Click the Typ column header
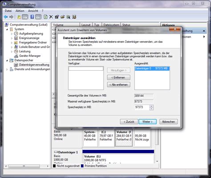Viewport: 211px width, 178px height. point(97,25)
